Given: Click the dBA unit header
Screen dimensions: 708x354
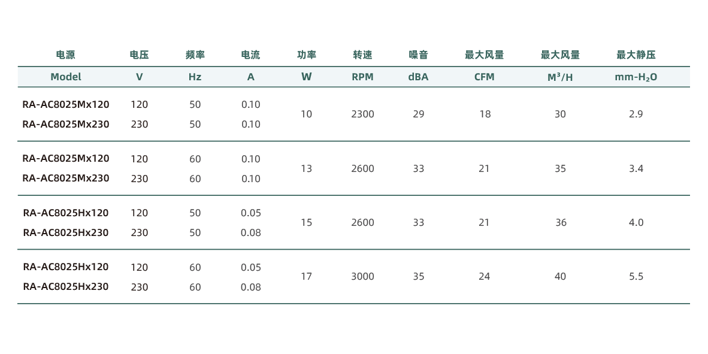Looking at the screenshot, I should point(418,77).
